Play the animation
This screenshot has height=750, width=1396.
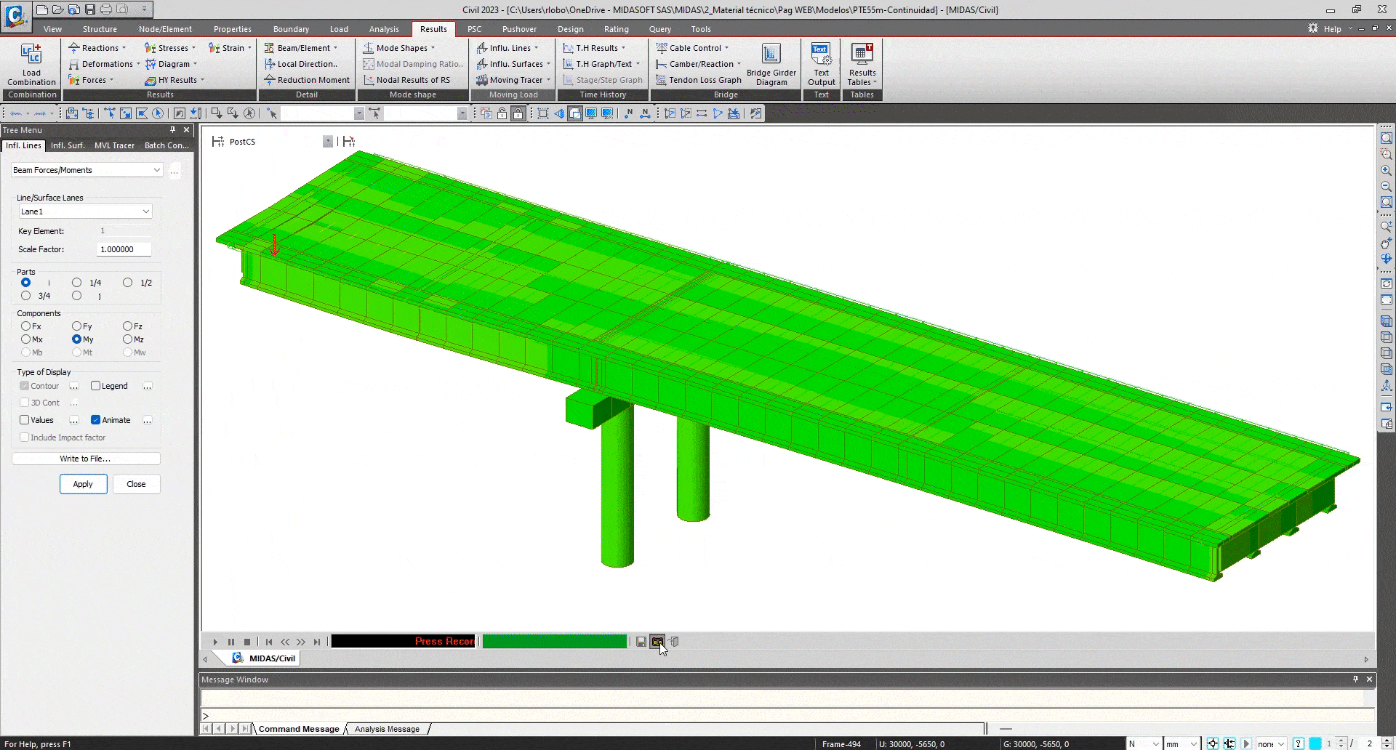[x=215, y=642]
